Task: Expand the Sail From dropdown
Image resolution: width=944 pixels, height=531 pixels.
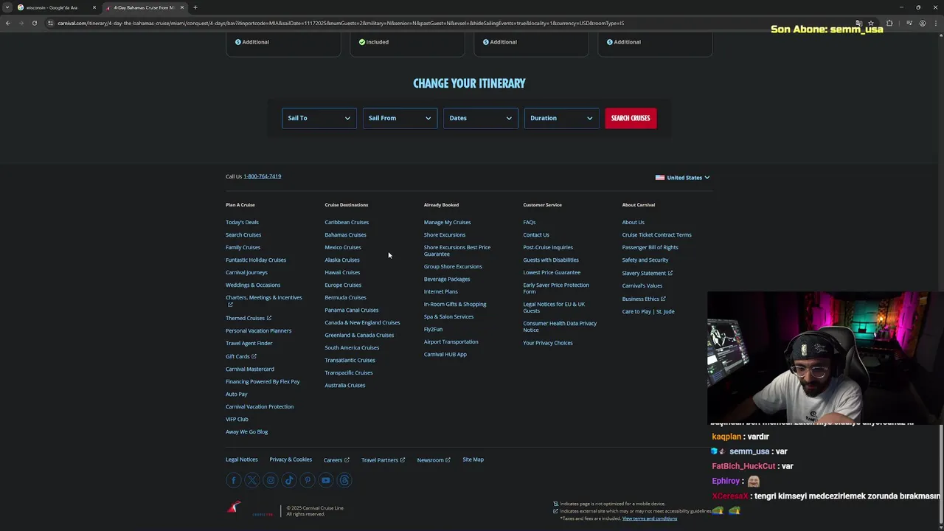Action: 399,118
